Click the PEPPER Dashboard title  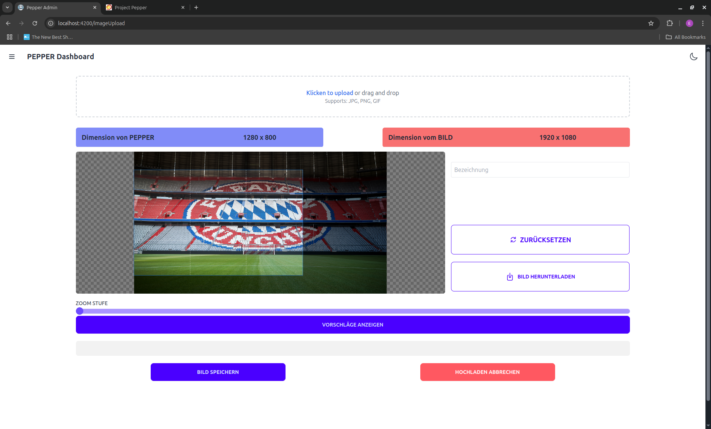click(x=60, y=57)
